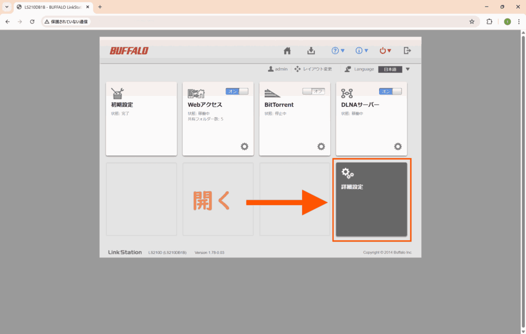
Task: Click the BUFFALO logo
Action: pos(129,51)
